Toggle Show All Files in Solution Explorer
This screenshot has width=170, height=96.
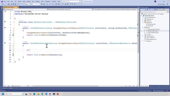point(157,10)
